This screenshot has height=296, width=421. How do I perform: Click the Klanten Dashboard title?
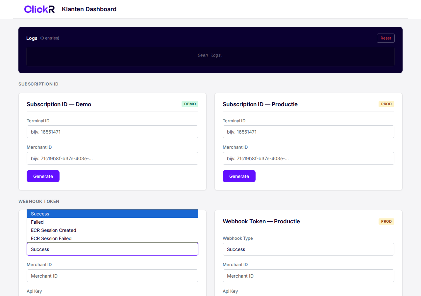coord(89,9)
